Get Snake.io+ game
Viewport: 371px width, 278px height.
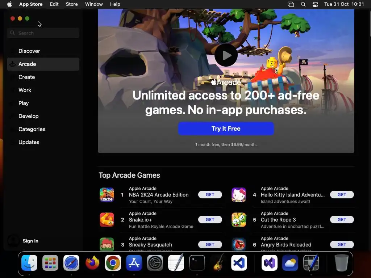[x=210, y=220]
